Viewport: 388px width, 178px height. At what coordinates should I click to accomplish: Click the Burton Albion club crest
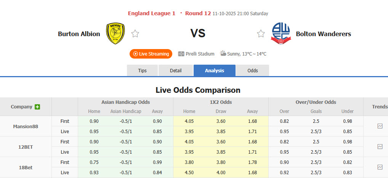pyautogui.click(x=115, y=33)
